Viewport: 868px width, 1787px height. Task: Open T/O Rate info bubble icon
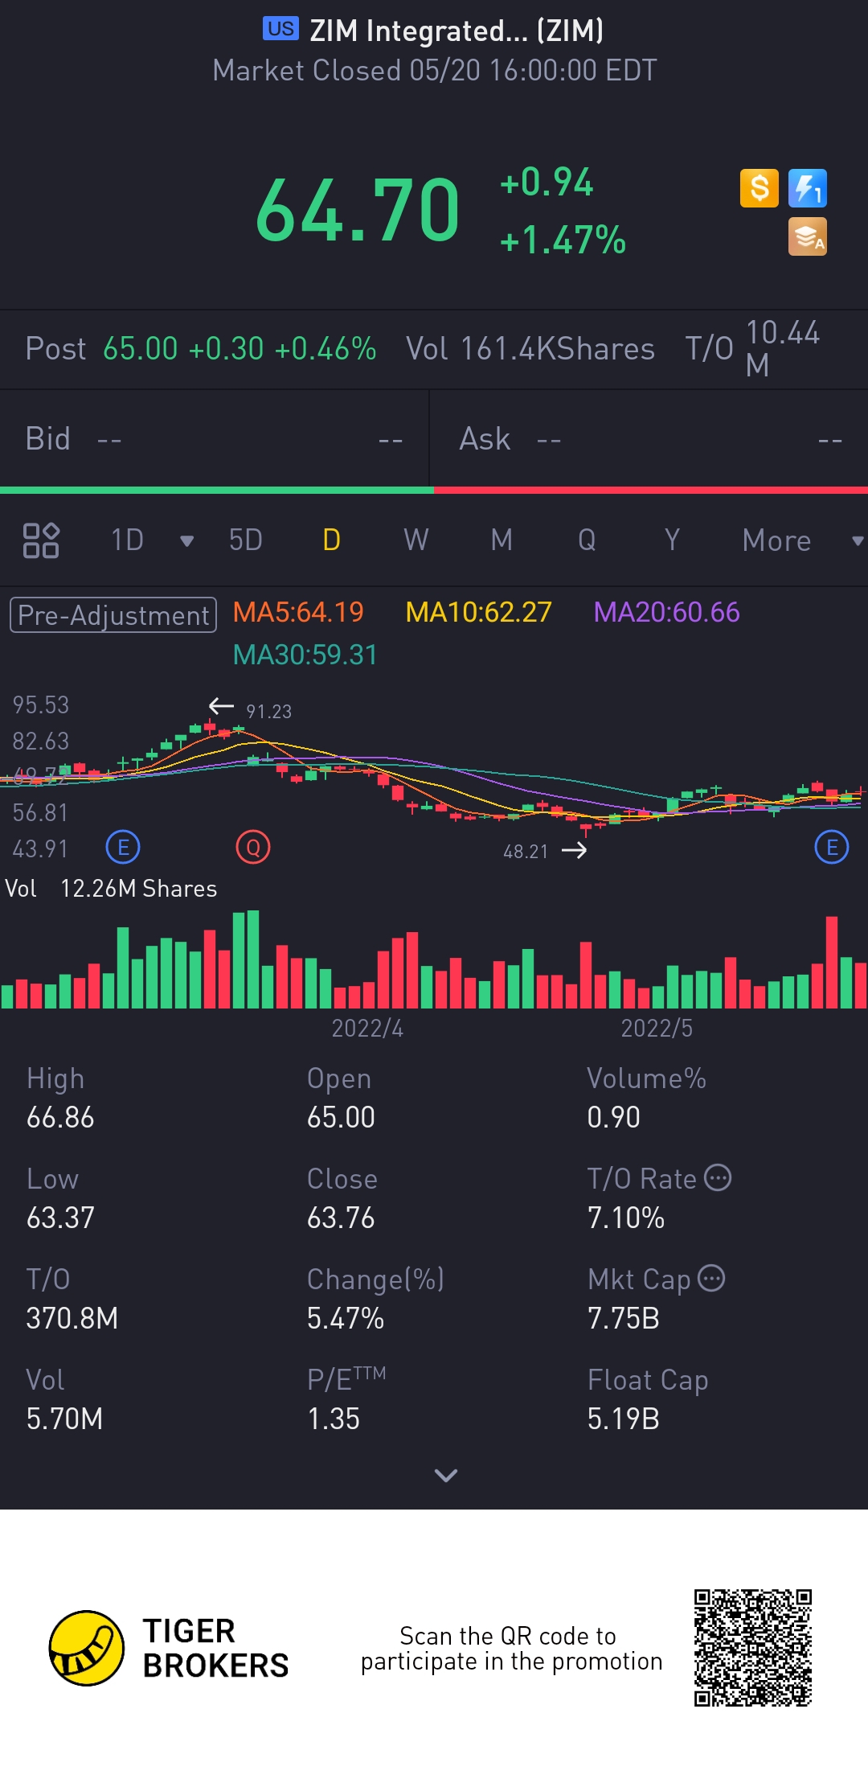(718, 1177)
